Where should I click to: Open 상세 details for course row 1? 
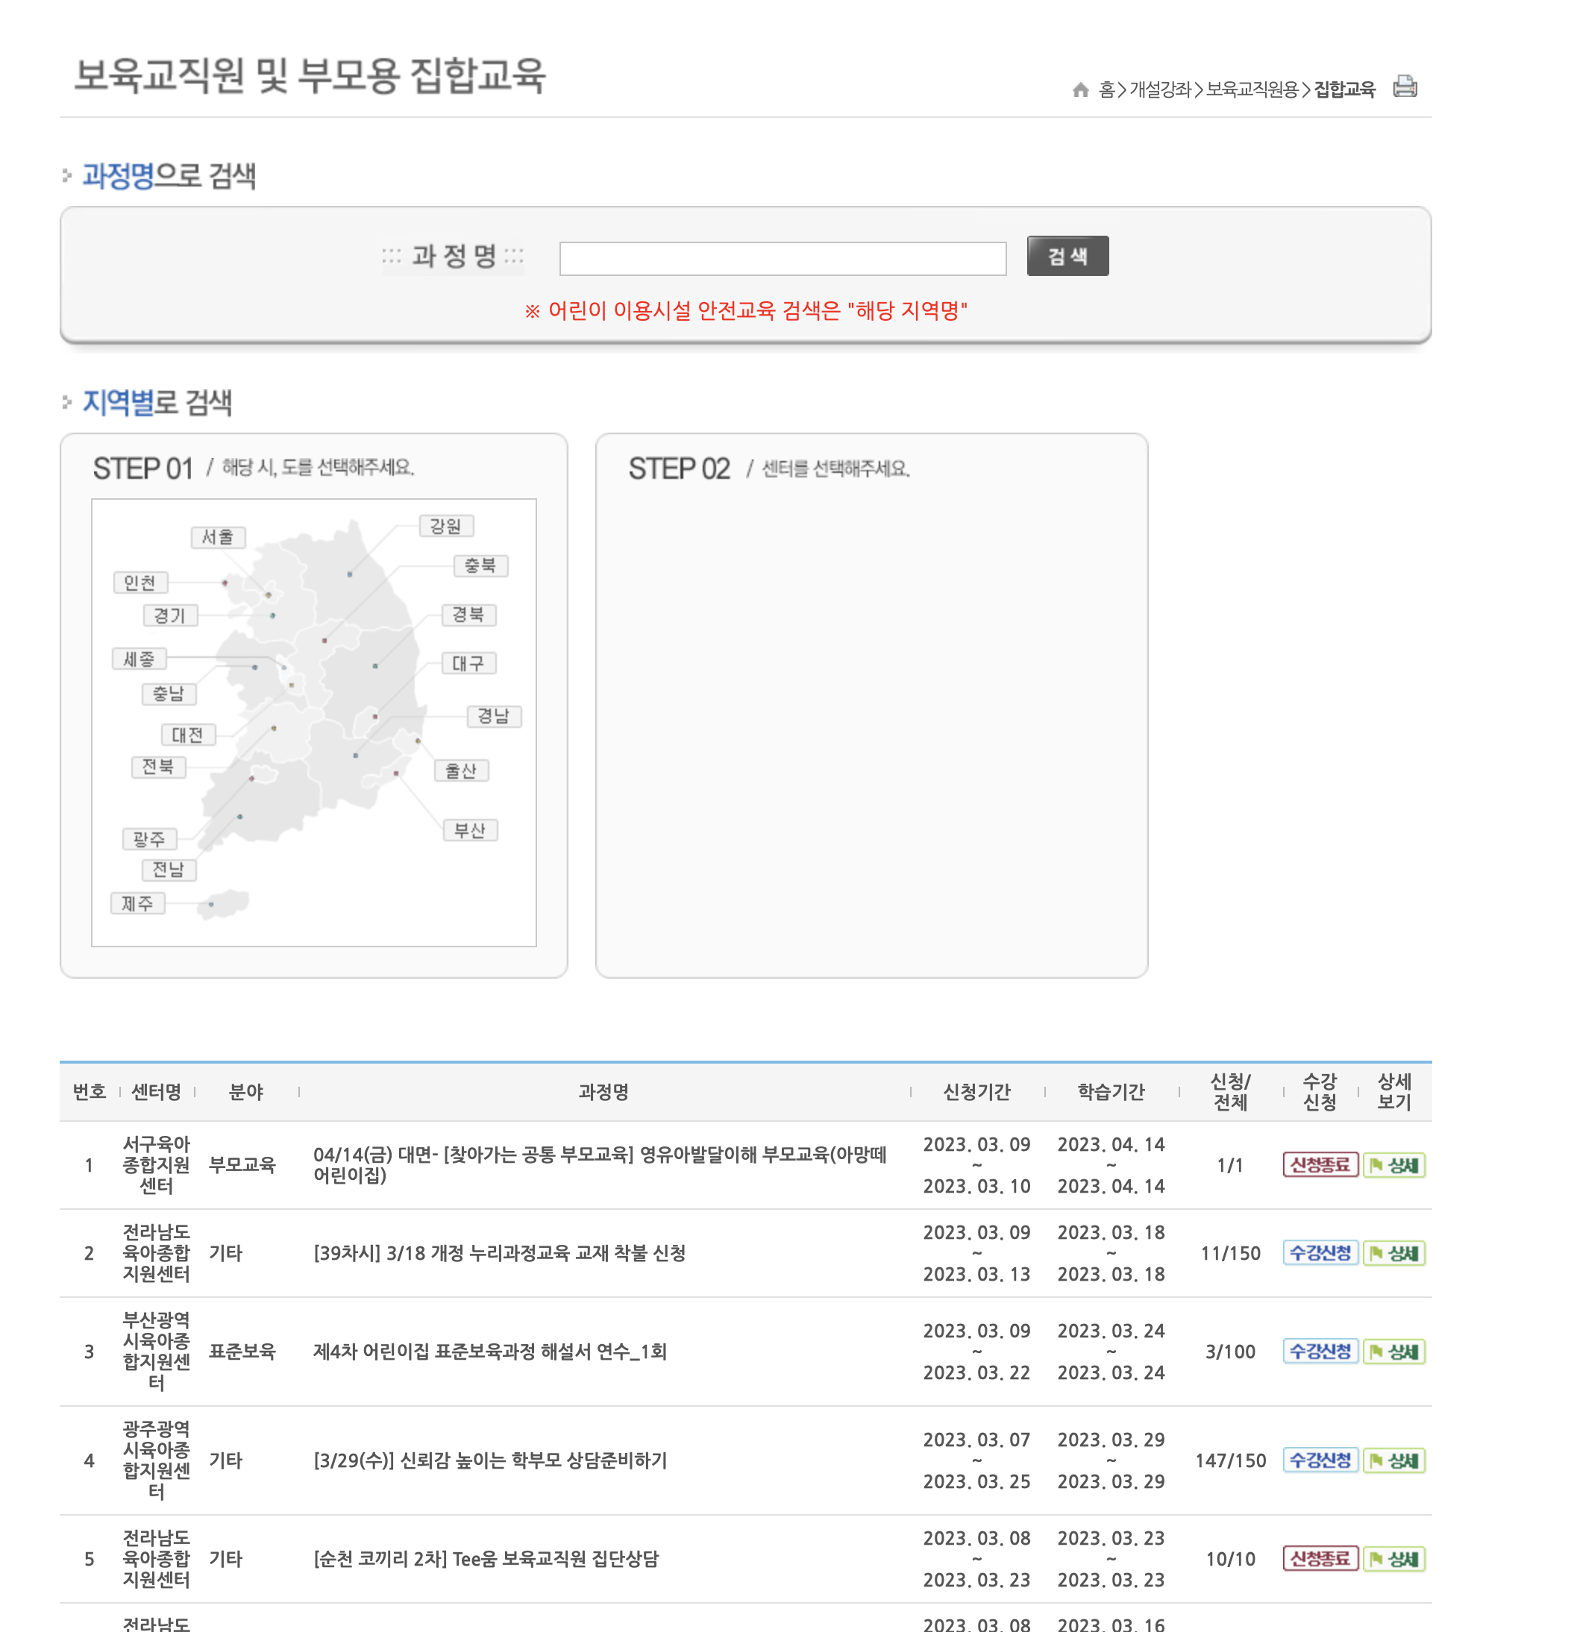[1393, 1165]
